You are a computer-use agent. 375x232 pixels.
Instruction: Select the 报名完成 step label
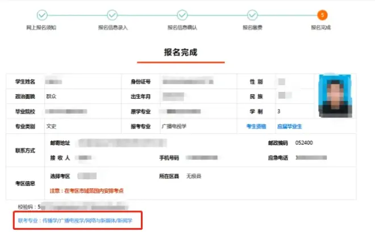coord(322,27)
